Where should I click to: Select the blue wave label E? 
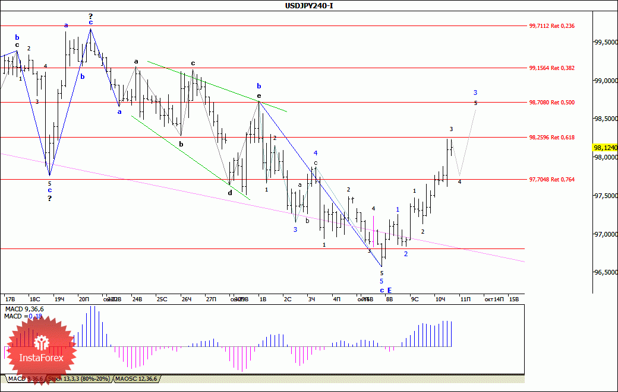tap(389, 290)
